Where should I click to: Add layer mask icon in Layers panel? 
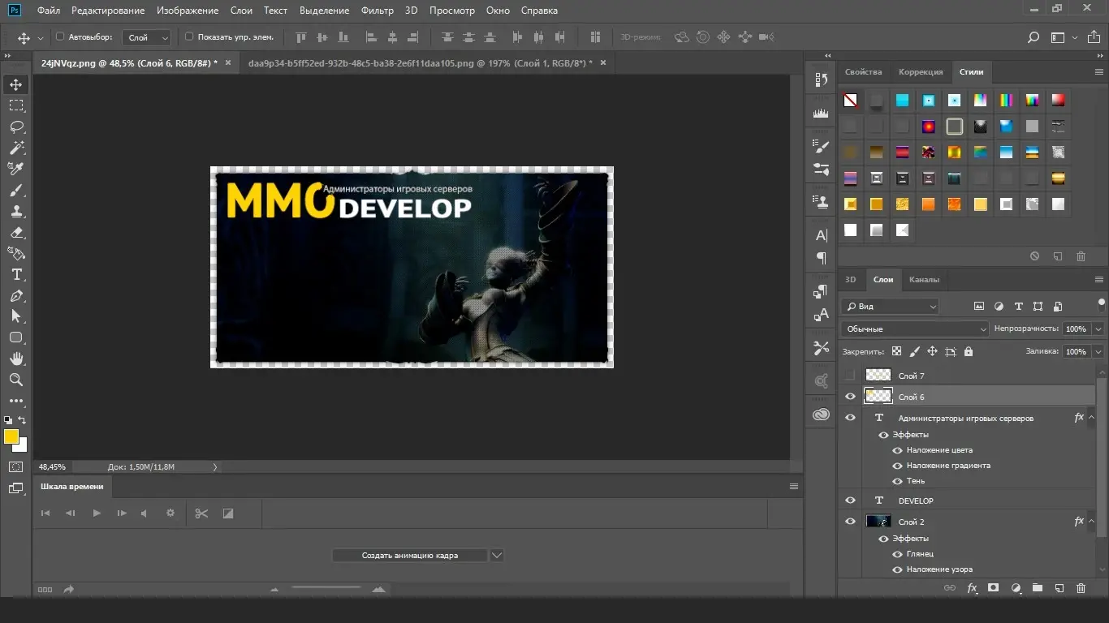(993, 588)
